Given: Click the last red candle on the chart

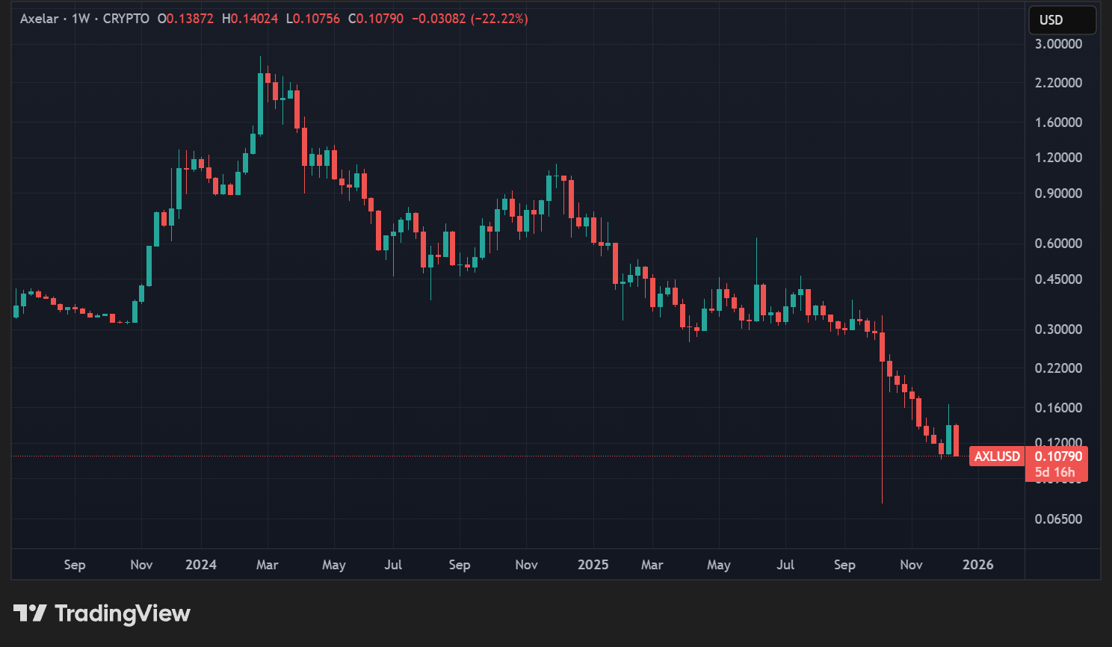Looking at the screenshot, I should tap(956, 440).
